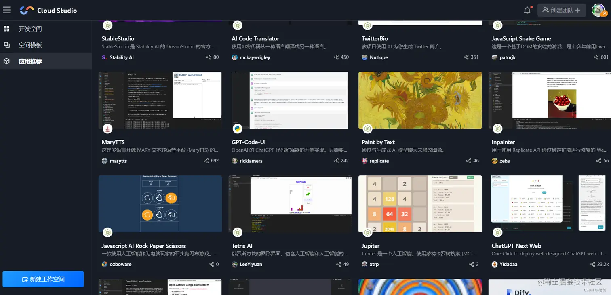
Task: Open Inpainter cherries thumbnail
Action: [x=550, y=100]
